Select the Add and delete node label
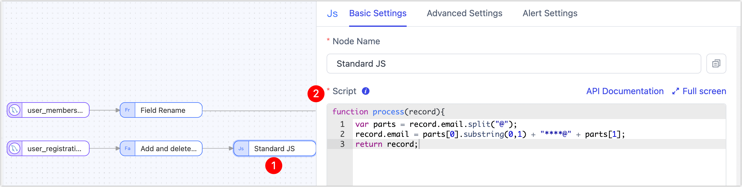The height and width of the screenshot is (187, 742). pyautogui.click(x=169, y=149)
